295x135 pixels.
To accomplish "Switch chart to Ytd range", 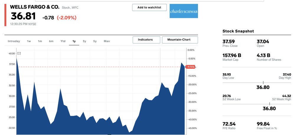I will [x=63, y=41].
